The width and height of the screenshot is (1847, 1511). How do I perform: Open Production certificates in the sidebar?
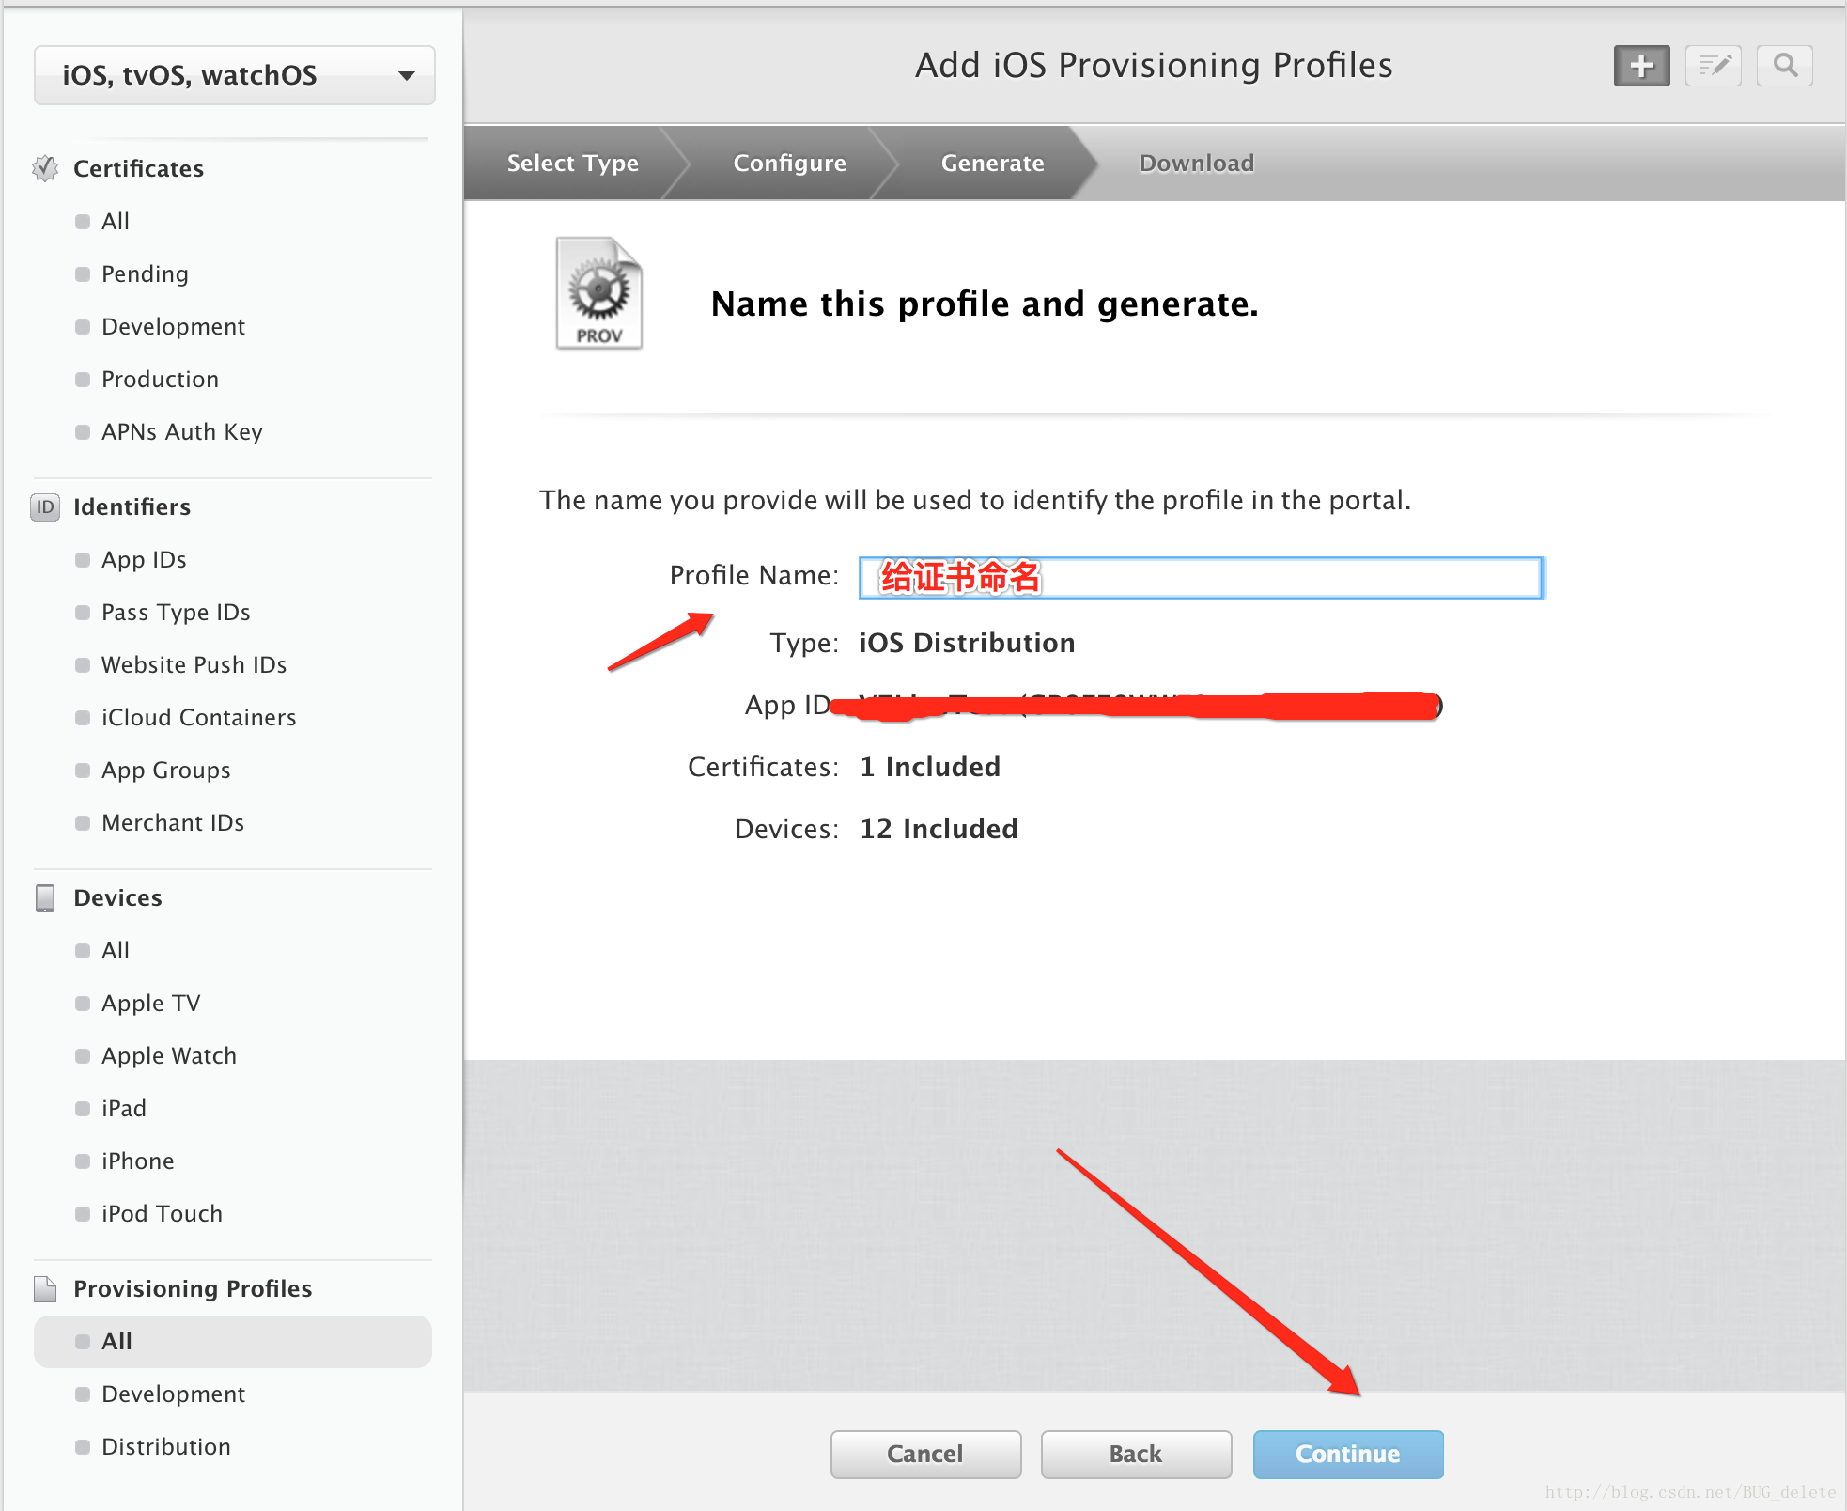tap(160, 380)
